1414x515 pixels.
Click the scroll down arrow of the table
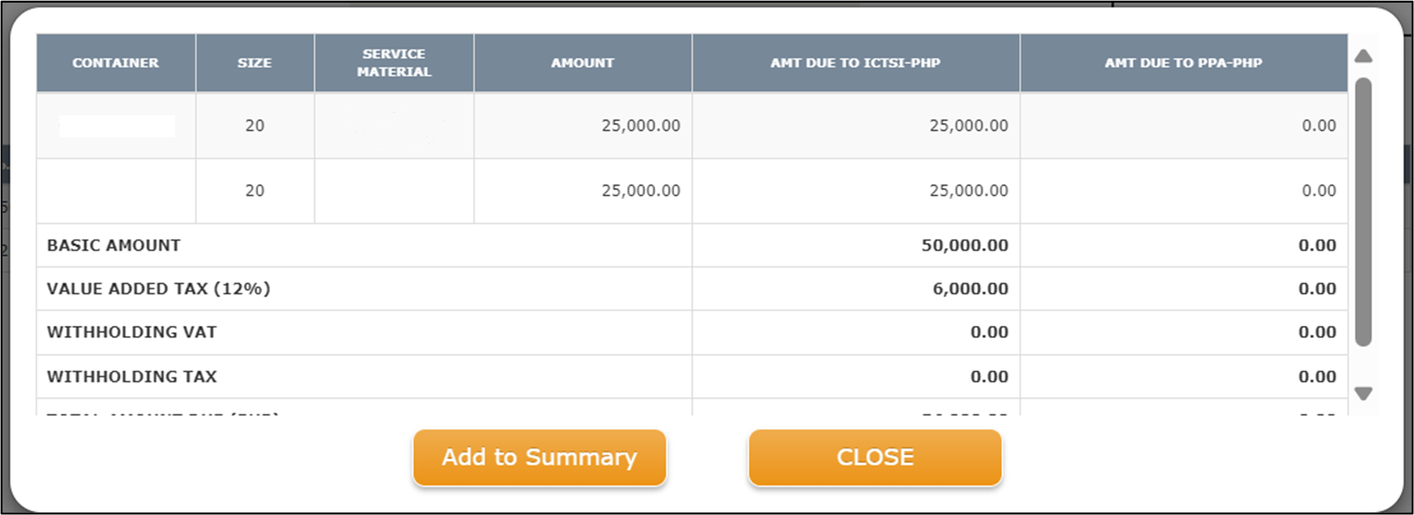(1363, 394)
